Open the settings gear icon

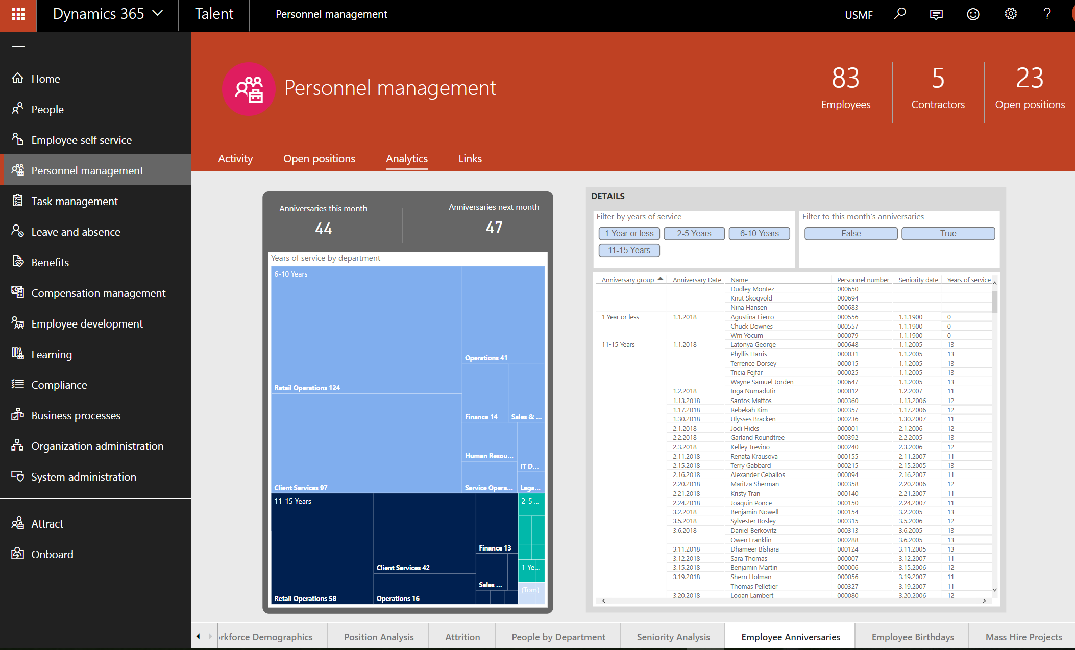click(1011, 14)
